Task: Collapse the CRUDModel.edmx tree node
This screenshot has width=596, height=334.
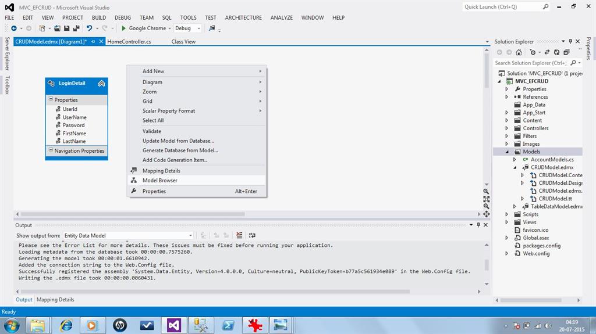Action: (x=515, y=167)
